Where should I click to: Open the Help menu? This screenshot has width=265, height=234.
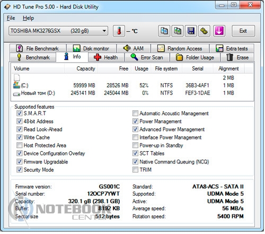tap(28, 18)
